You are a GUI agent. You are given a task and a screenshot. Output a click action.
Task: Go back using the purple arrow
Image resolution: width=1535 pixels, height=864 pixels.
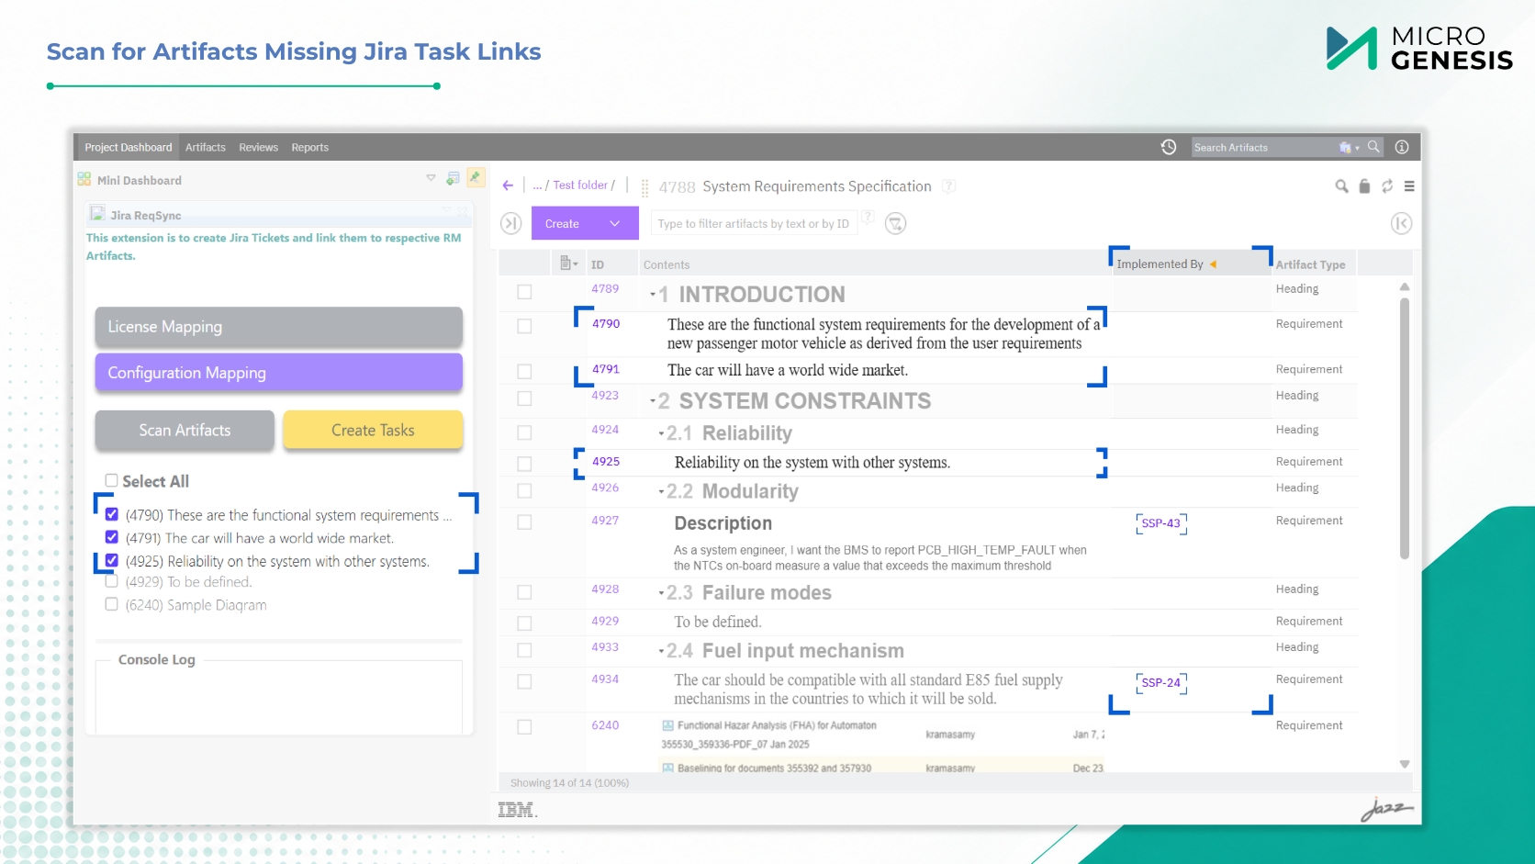[x=508, y=185]
